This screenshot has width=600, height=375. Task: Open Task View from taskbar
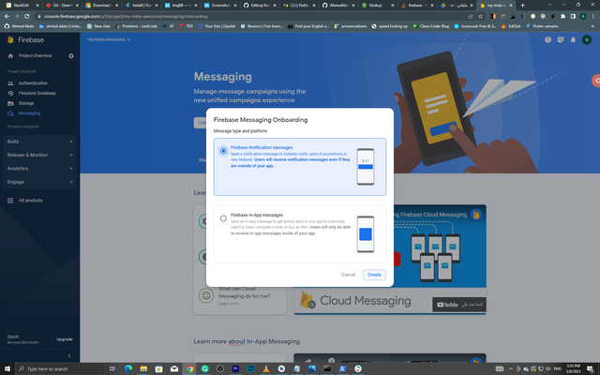tap(112, 368)
